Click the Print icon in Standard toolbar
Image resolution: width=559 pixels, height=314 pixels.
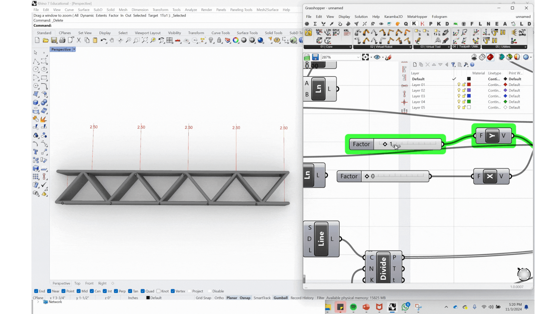62,40
